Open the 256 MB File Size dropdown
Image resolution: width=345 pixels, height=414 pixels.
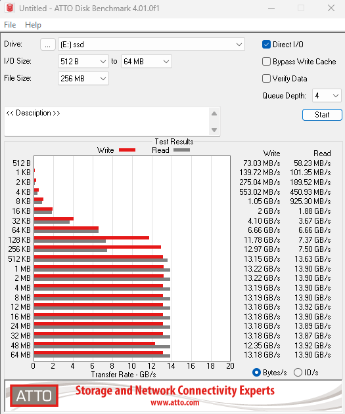tap(83, 79)
